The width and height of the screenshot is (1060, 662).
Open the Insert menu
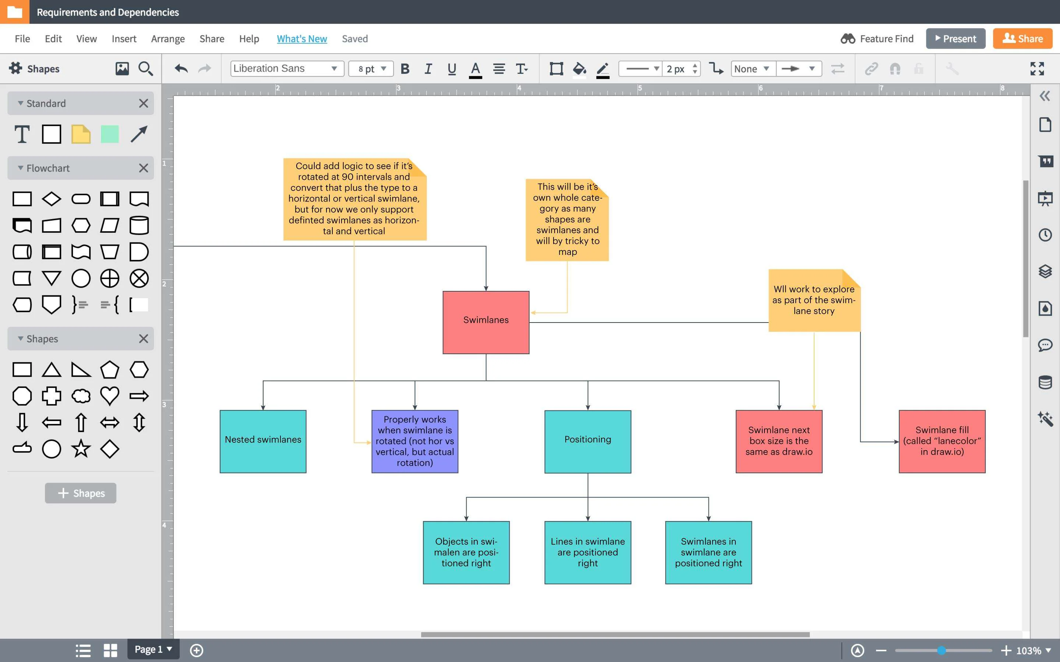click(x=124, y=39)
